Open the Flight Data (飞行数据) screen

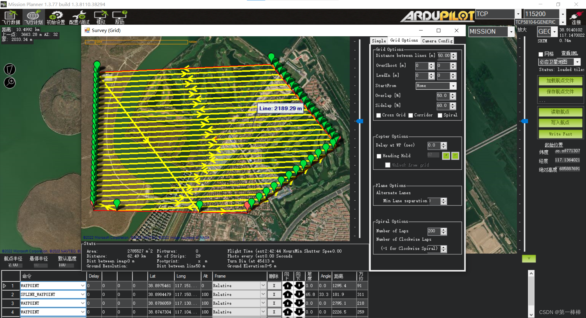[x=11, y=17]
